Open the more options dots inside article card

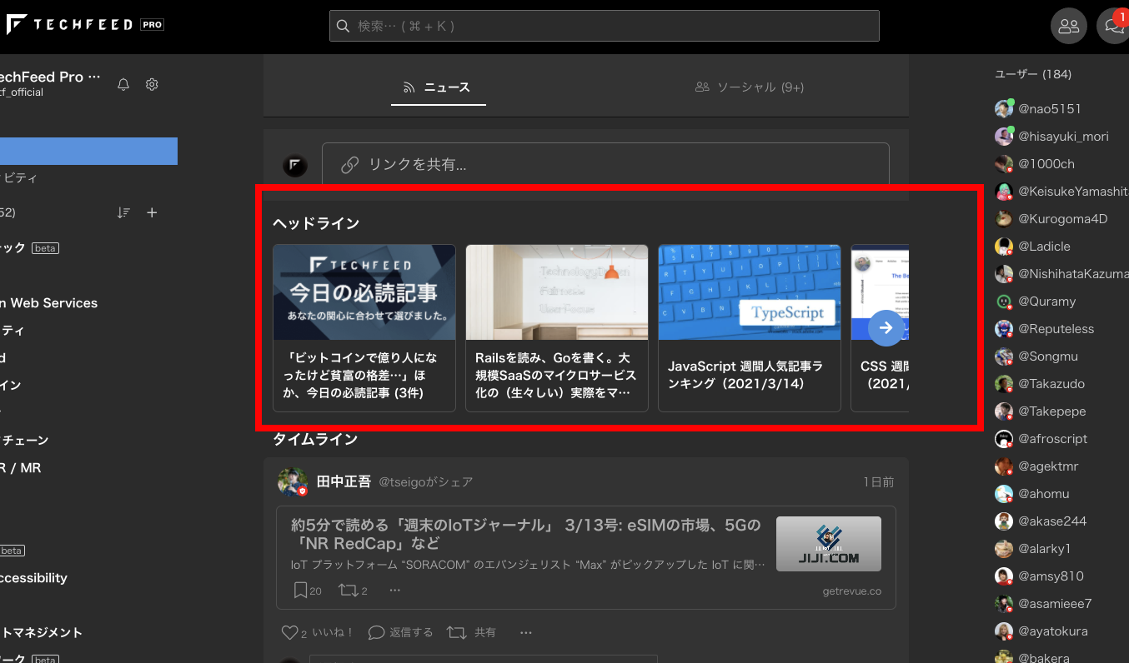point(395,590)
